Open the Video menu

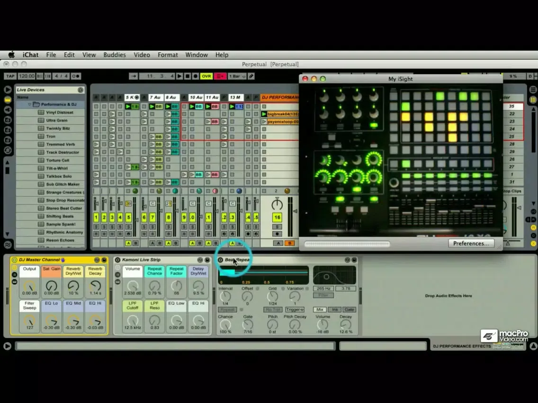coord(142,55)
